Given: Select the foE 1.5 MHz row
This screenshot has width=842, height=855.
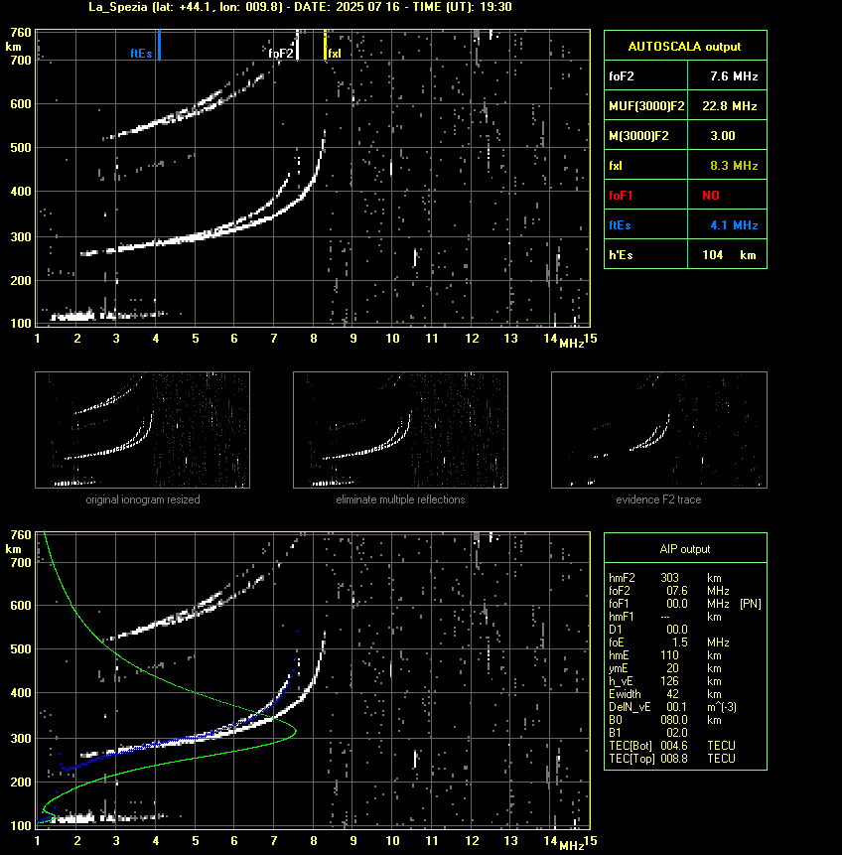Looking at the screenshot, I should tap(669, 642).
